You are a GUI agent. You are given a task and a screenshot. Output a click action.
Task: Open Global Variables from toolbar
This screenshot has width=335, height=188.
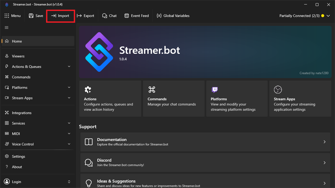[x=173, y=16]
